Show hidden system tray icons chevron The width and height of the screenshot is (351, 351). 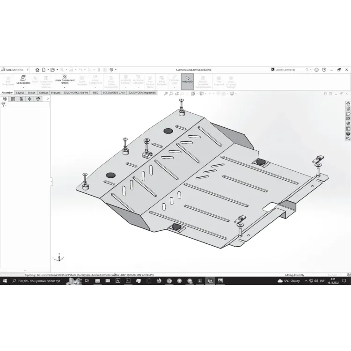tap(306, 281)
